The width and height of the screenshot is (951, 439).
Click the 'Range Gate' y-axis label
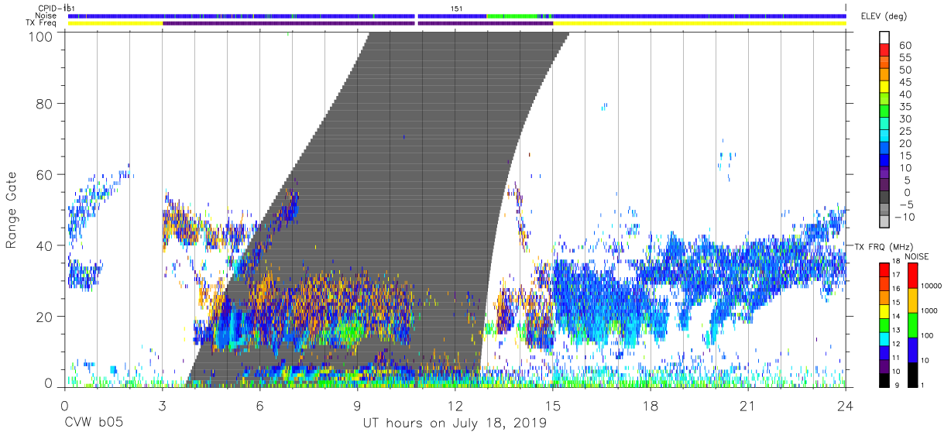(12, 210)
